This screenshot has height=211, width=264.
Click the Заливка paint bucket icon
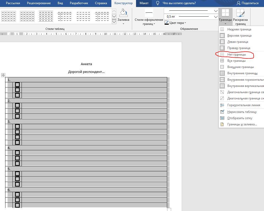click(123, 13)
